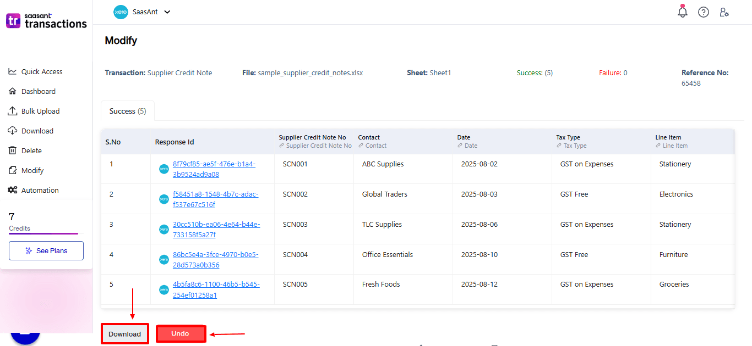This screenshot has height=346, width=752.
Task: Click the Delete trash icon in sidebar
Action: pos(12,150)
